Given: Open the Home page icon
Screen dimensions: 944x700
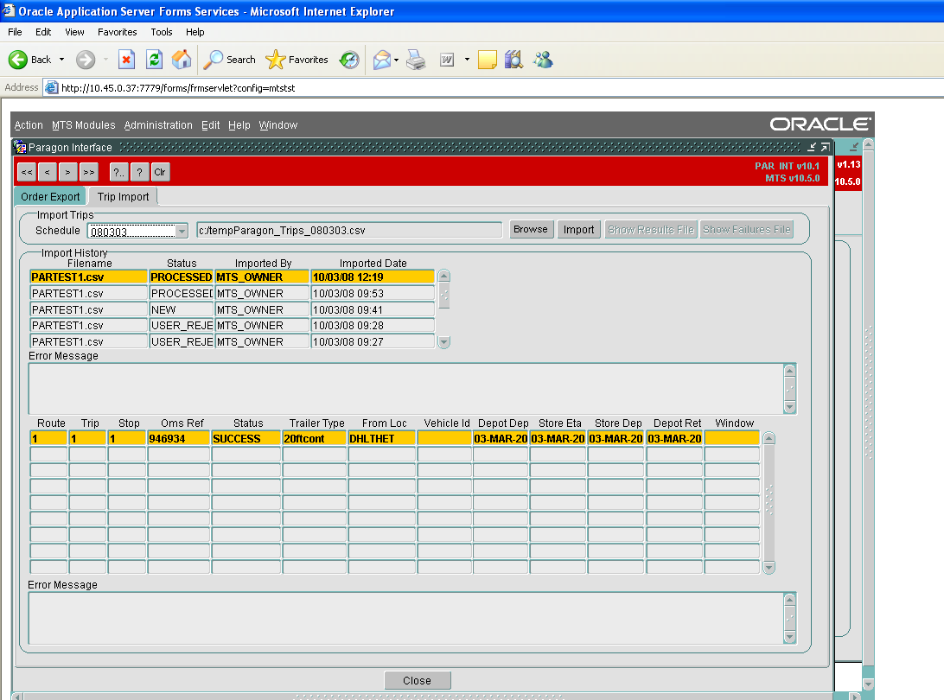Looking at the screenshot, I should click(x=182, y=60).
